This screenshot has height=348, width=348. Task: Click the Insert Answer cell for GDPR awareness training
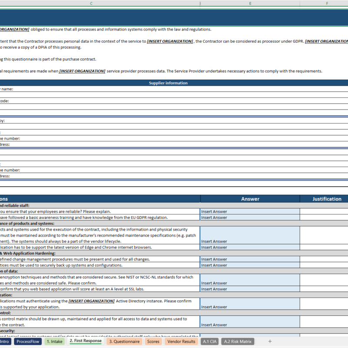[250, 217]
